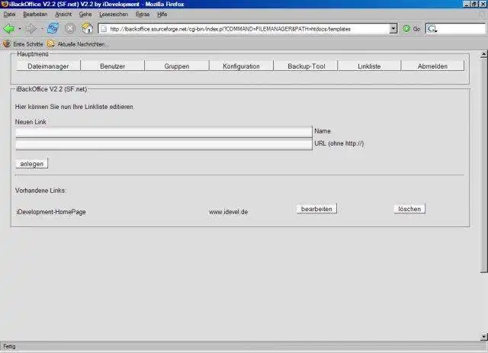Click the search engine icon in search box
Screen dimensions: 488x353
[x=432, y=29]
